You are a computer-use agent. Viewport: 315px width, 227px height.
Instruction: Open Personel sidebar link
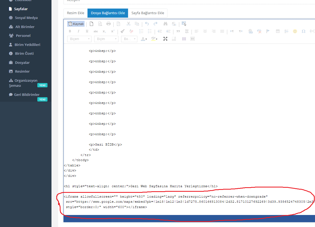click(x=20, y=36)
